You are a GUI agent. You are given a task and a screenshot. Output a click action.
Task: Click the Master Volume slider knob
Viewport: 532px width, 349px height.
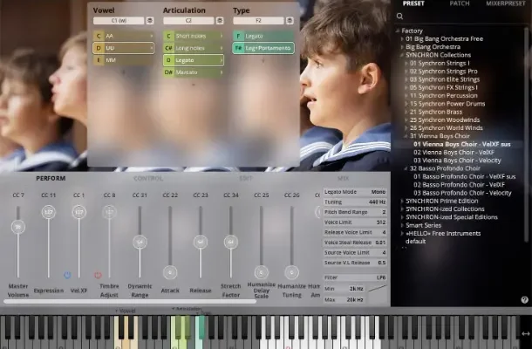pos(17,227)
